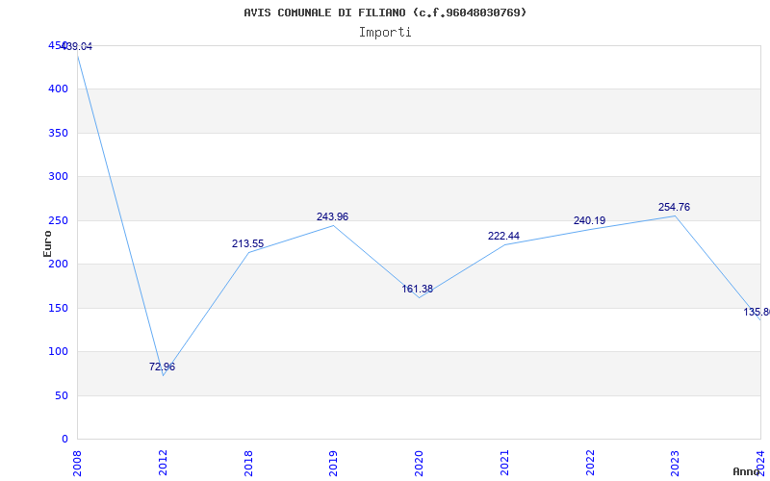This screenshot has width=770, height=481.
Task: Click the 400 y-axis tick label
Action: [58, 89]
